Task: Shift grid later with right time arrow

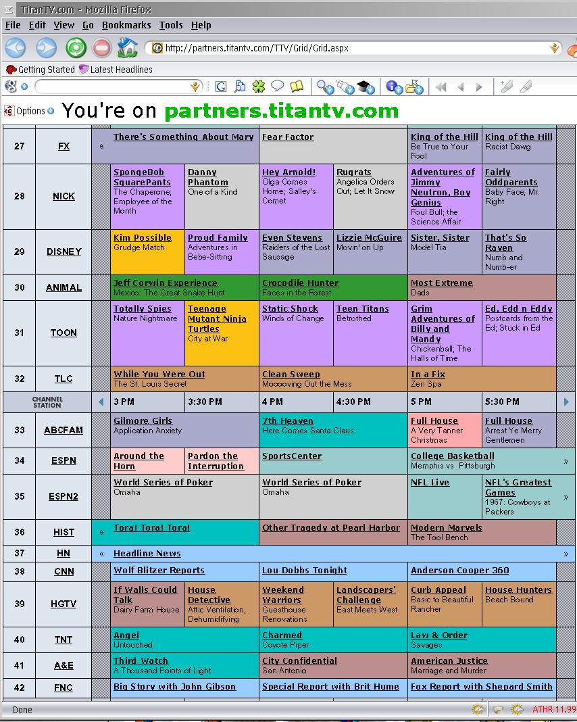Action: coord(566,402)
